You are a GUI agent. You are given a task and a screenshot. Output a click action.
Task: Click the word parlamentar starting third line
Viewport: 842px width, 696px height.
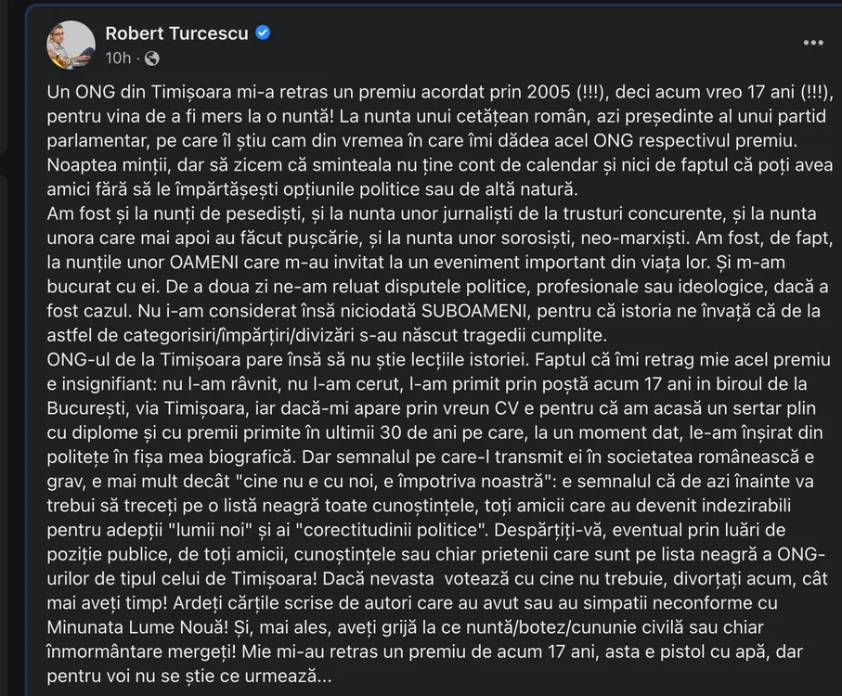click(97, 141)
